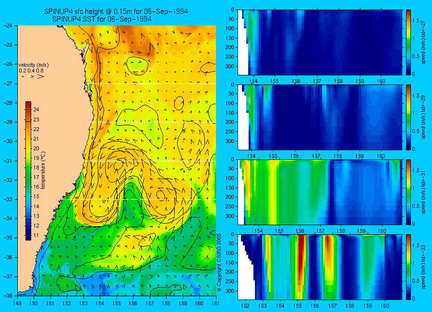432x312 pixels.
Task: Click the '-38' latitude label on the map axis
Action: [x=8, y=296]
